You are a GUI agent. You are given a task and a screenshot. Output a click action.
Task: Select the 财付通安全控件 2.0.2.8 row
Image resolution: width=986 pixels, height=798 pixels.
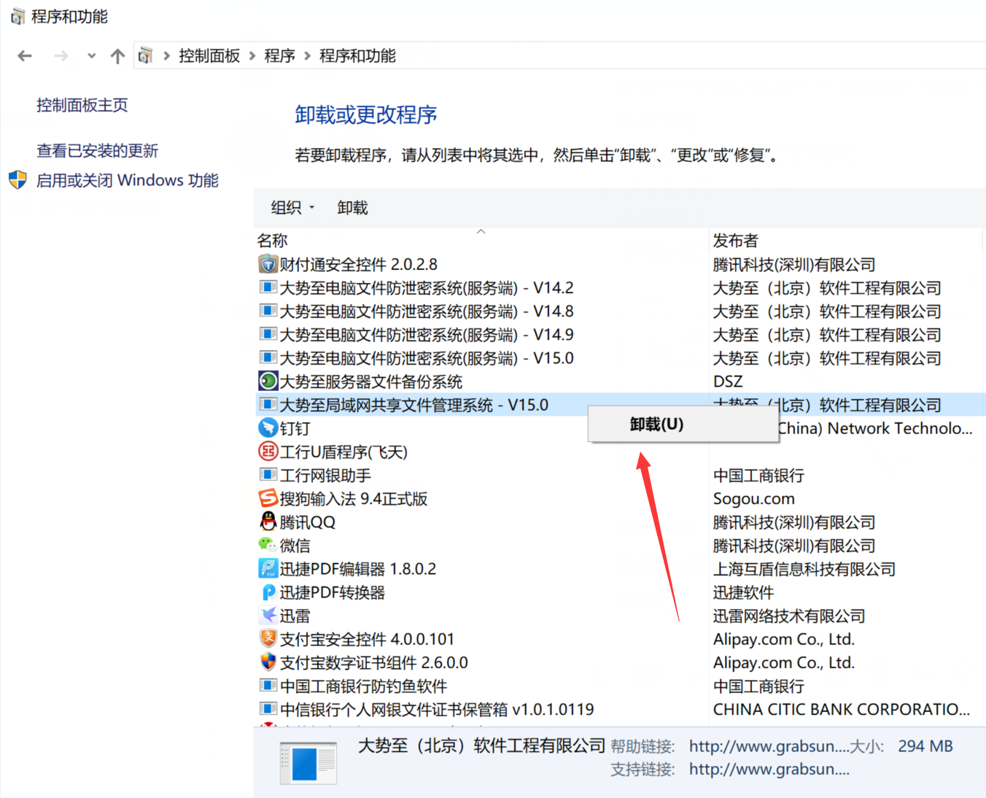pos(620,264)
